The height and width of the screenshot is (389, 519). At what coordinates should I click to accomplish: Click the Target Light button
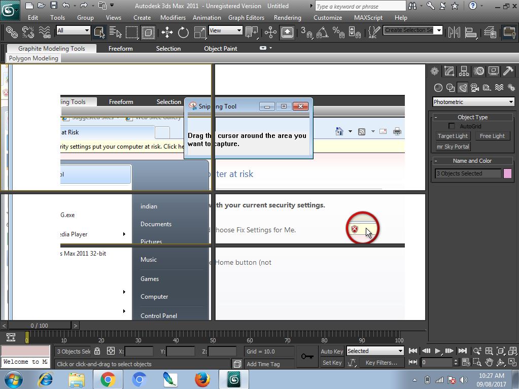(x=453, y=136)
